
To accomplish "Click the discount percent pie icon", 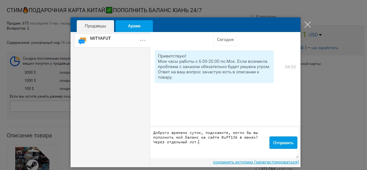I will [15, 61].
